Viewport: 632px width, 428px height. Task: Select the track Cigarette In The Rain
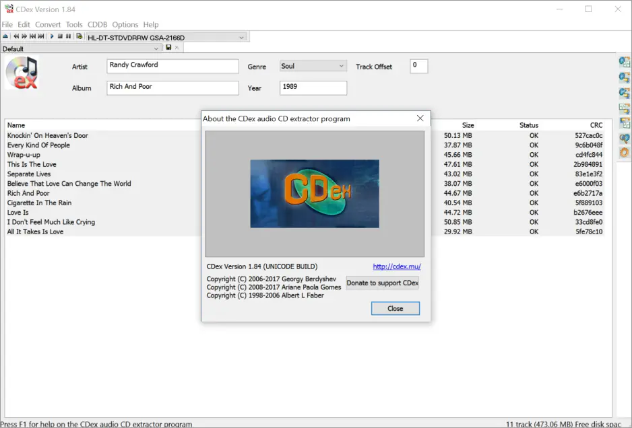[x=39, y=203]
